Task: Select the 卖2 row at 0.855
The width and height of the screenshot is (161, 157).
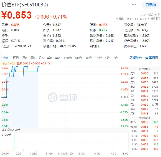Action: point(144,87)
